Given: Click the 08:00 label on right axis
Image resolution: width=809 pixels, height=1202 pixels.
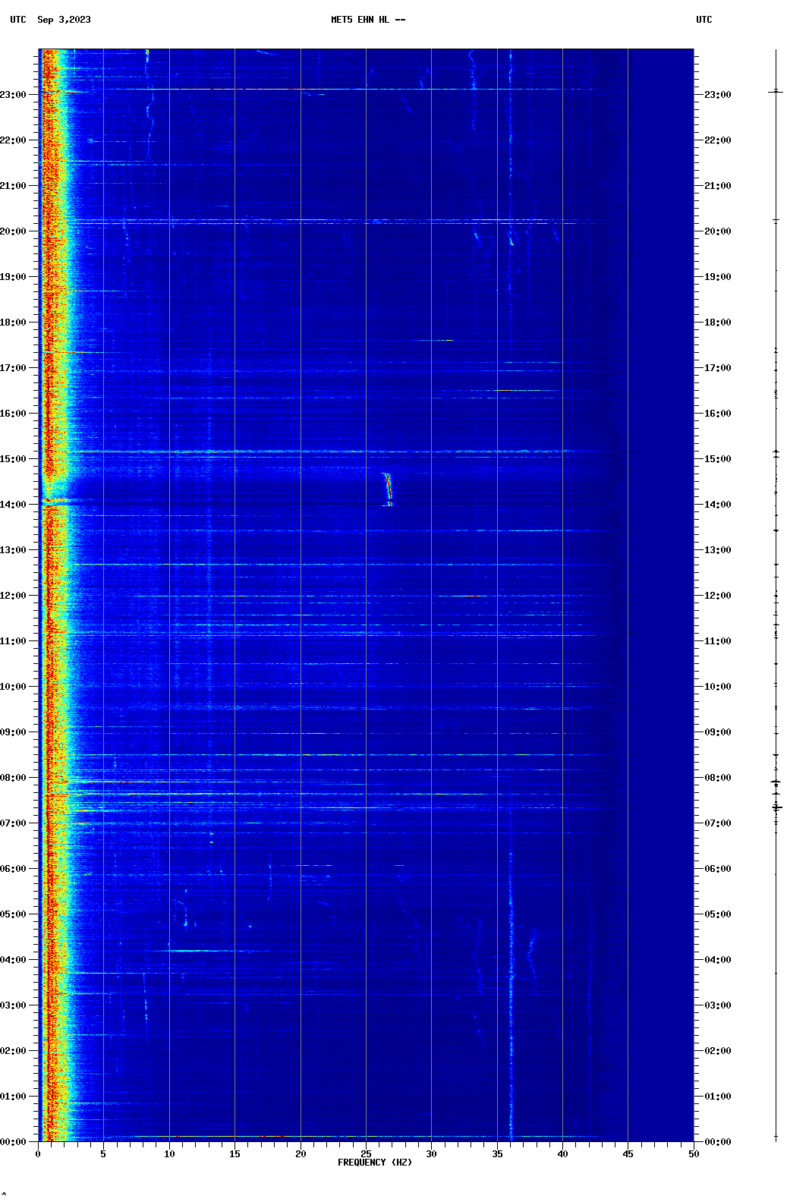Looking at the screenshot, I should click(717, 778).
